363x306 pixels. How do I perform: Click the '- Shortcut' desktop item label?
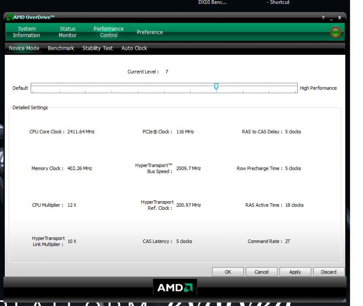click(x=278, y=2)
